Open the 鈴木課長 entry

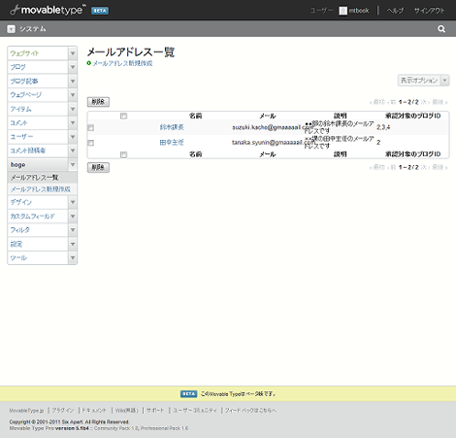172,127
